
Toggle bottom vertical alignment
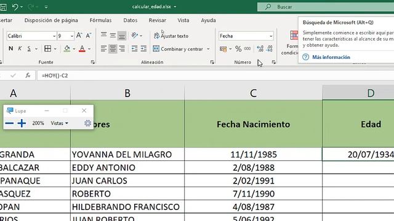[x=122, y=36]
